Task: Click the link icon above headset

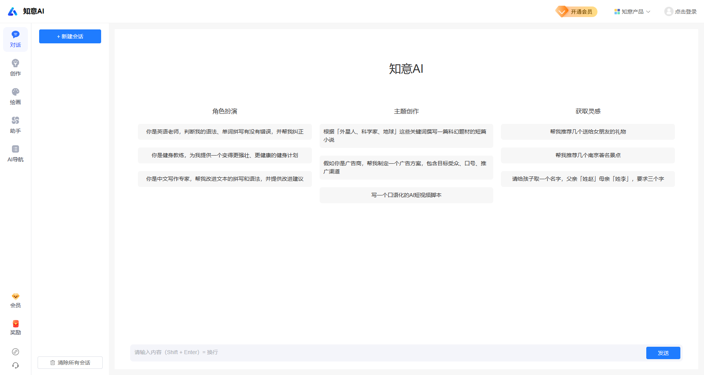Action: click(x=15, y=352)
